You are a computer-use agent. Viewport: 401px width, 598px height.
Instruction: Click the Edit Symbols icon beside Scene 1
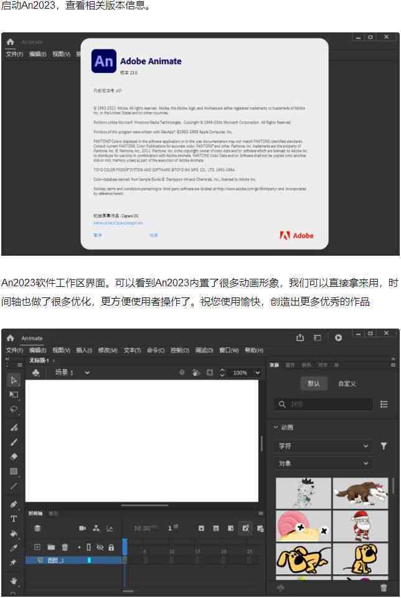tap(36, 373)
